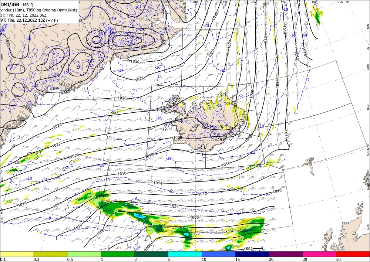
Task: Choose the purple 20–30 legend color segment
Action: pyautogui.click(x=286, y=254)
